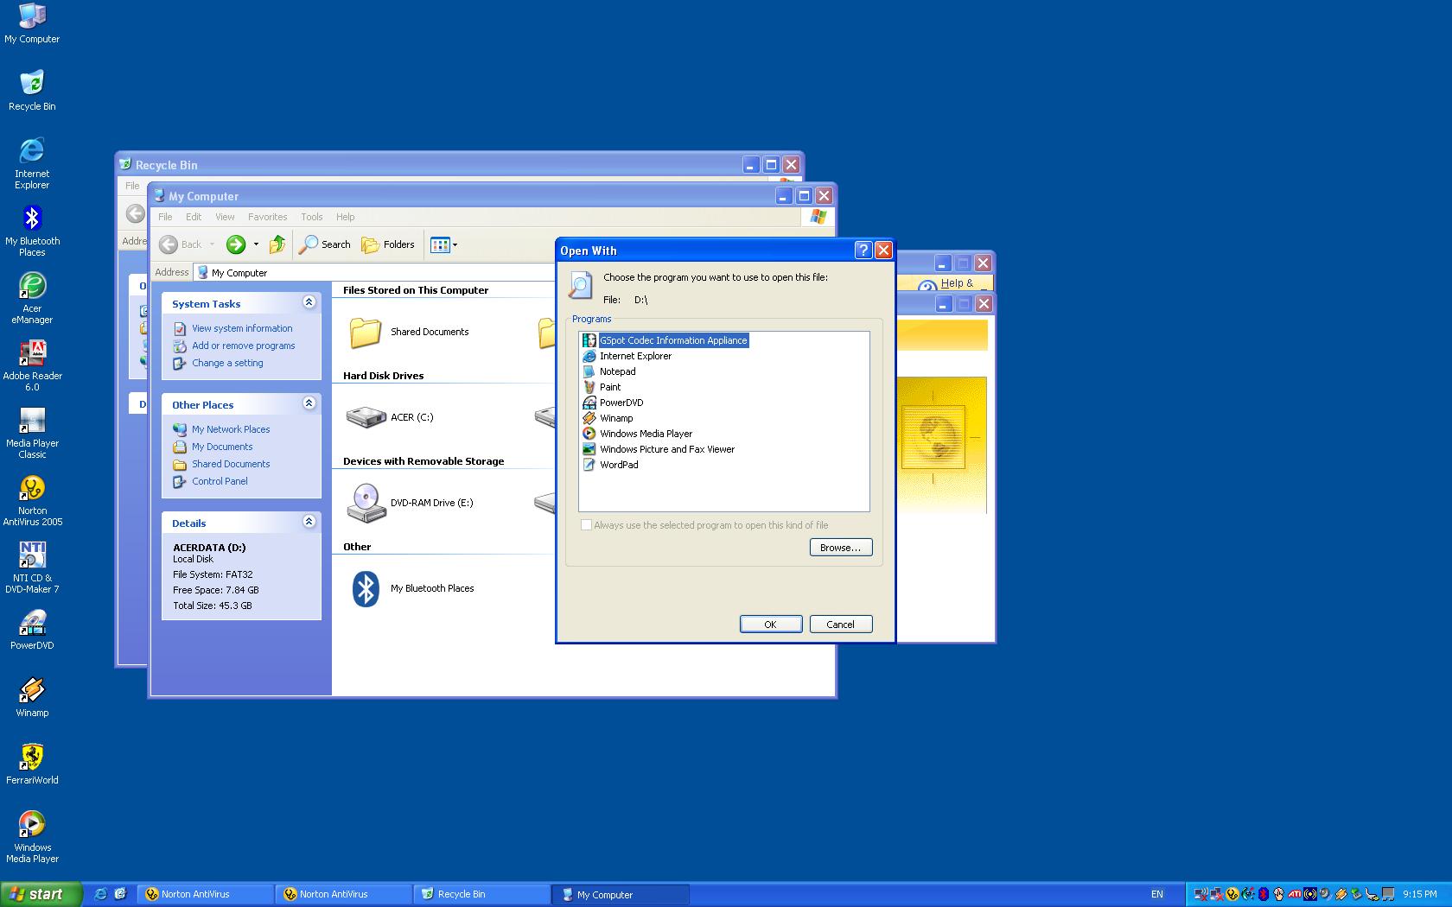Viewport: 1452px width, 907px height.
Task: Toggle Folders pane toolbar button
Action: 388,244
